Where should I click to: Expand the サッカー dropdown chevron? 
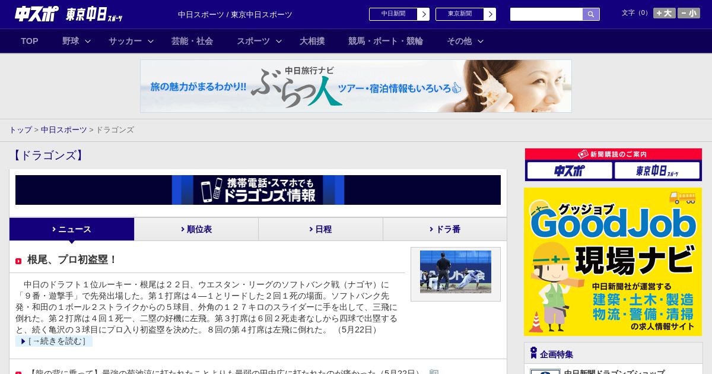[x=151, y=41]
